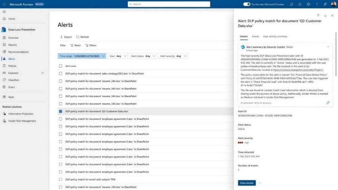
Task: Switch to the Events tab
Action: pos(255,37)
